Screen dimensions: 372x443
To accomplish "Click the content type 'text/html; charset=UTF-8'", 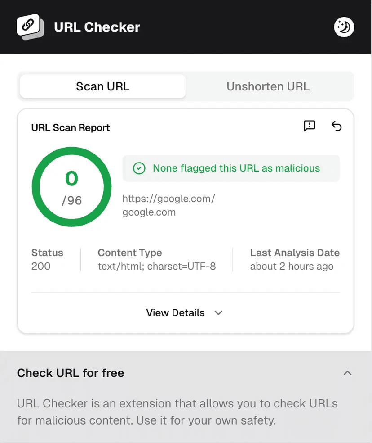I will [x=157, y=266].
